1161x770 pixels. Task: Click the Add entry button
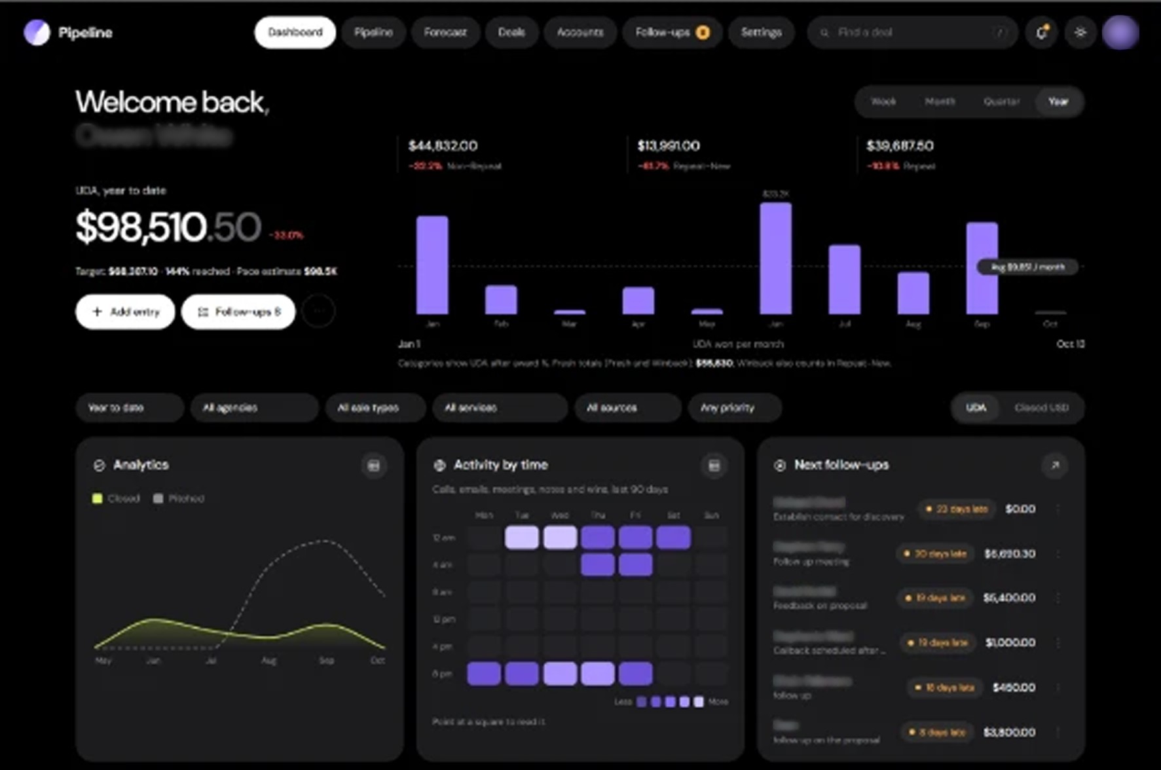pos(125,312)
